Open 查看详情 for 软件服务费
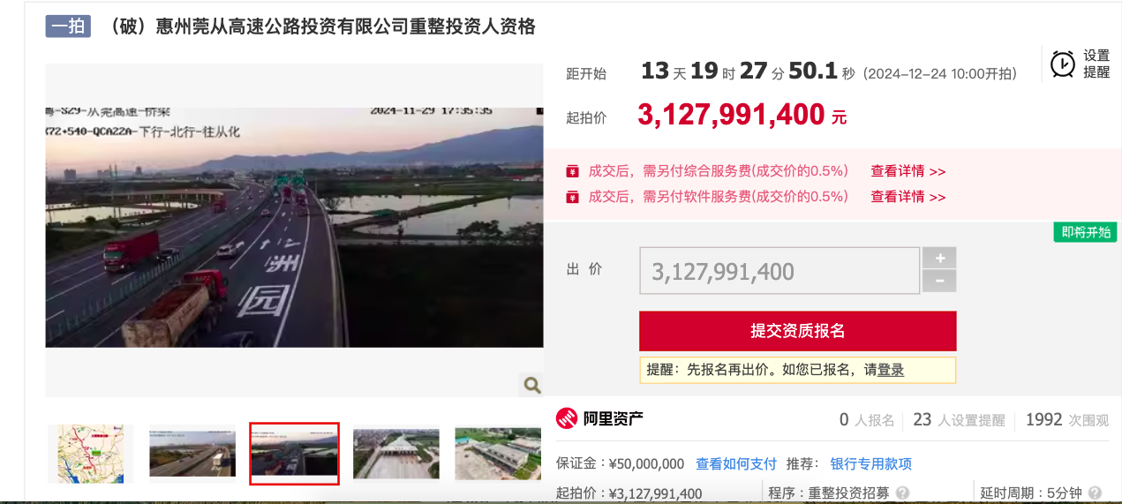 click(908, 196)
